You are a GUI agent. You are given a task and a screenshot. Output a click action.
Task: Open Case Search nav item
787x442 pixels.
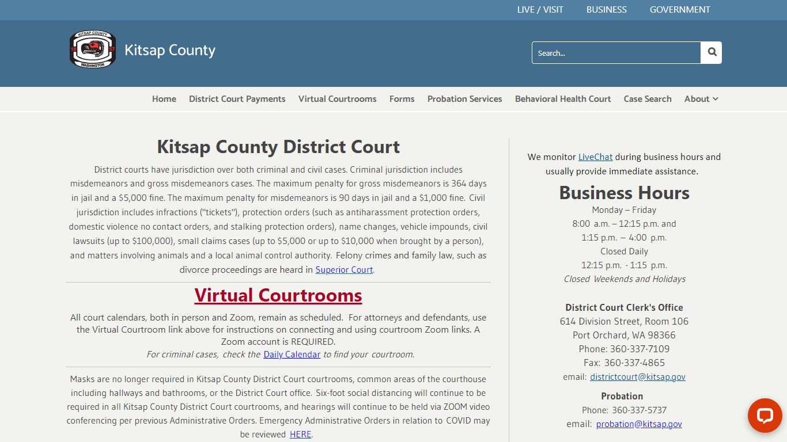coord(648,99)
